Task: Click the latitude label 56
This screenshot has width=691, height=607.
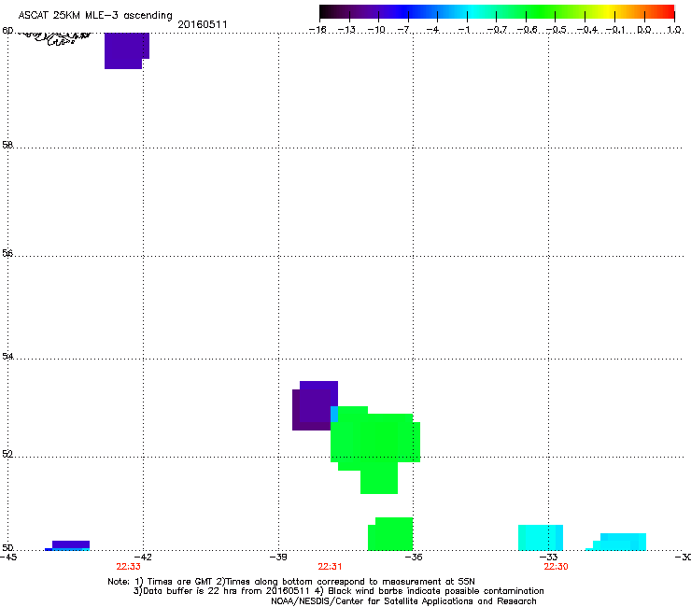Action: (x=7, y=253)
